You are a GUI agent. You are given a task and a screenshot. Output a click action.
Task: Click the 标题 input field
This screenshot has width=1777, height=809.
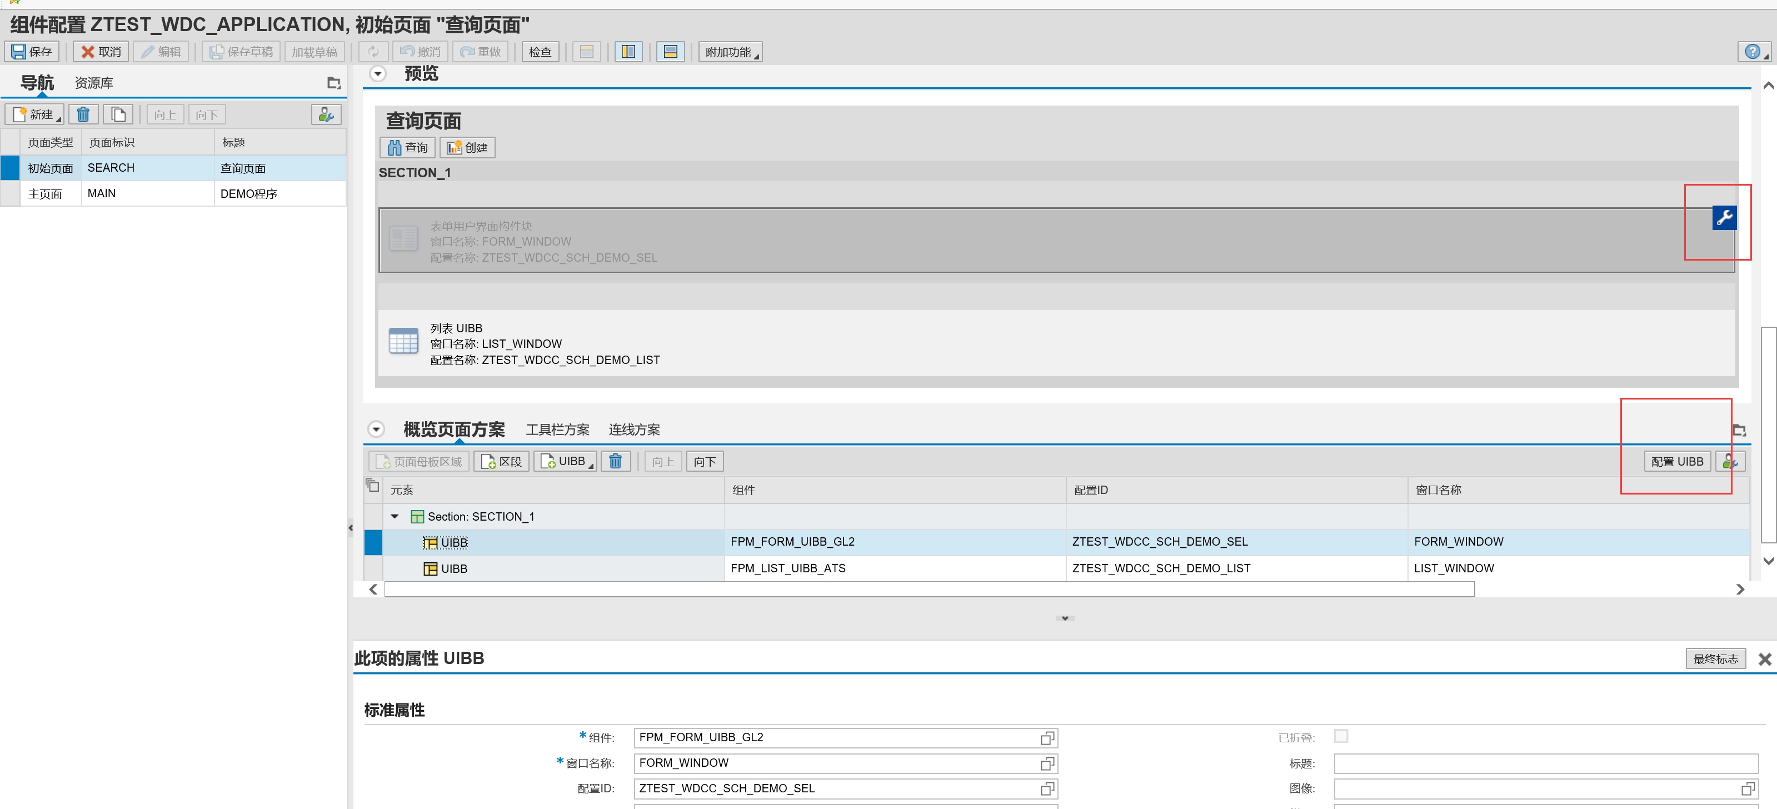pyautogui.click(x=1545, y=763)
